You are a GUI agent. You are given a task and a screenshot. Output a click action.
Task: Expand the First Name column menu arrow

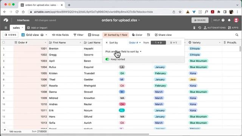(x=80, y=43)
